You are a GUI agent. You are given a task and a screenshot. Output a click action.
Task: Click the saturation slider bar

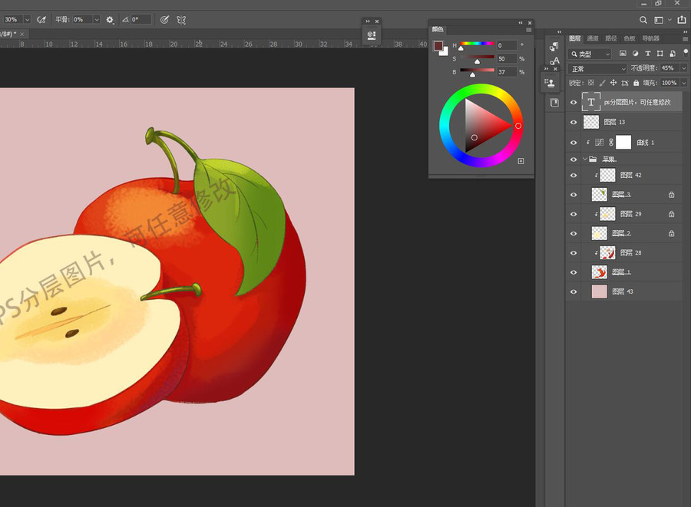click(477, 57)
